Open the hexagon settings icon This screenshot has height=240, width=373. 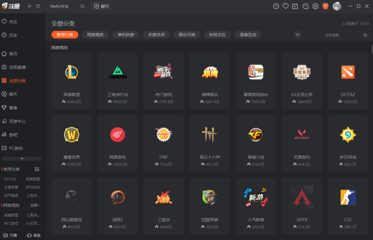pos(315,6)
